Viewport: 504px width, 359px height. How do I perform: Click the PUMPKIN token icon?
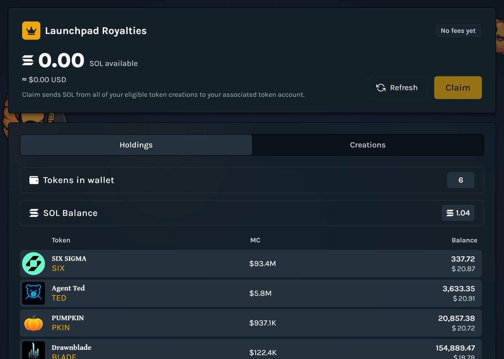(33, 323)
